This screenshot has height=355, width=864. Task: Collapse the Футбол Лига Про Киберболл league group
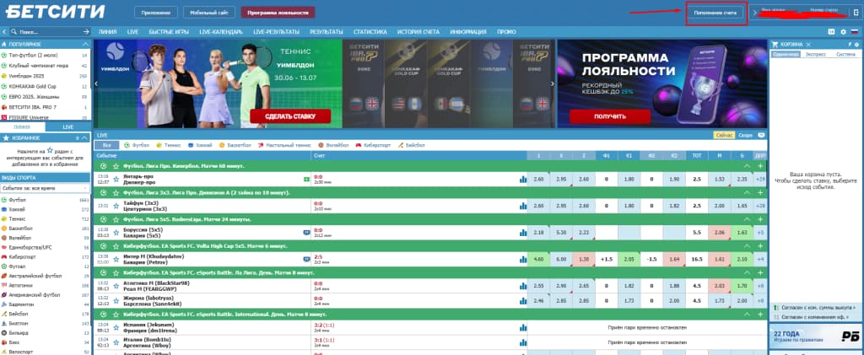pyautogui.click(x=748, y=165)
